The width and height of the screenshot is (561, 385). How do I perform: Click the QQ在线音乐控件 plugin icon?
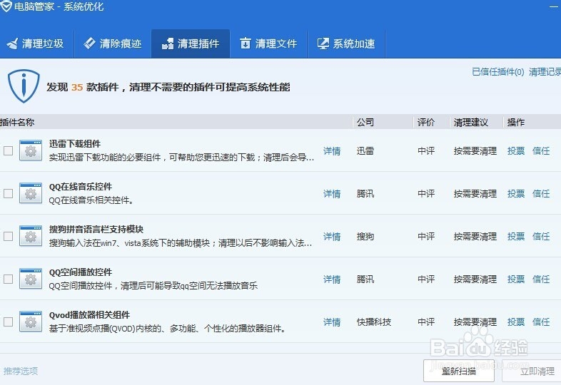point(31,193)
